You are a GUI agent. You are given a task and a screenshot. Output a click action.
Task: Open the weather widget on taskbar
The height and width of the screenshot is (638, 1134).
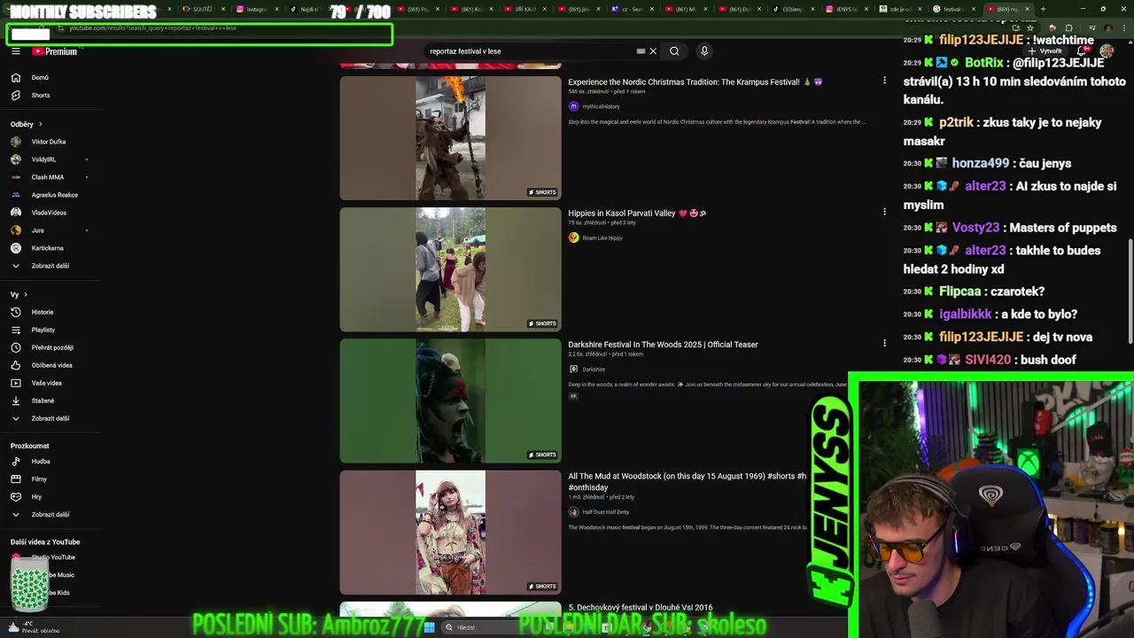click(x=35, y=627)
